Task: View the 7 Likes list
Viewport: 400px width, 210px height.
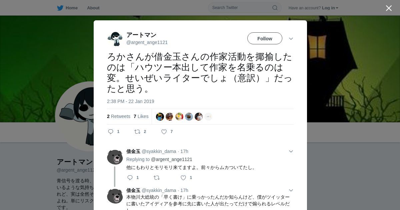Action: point(141,116)
